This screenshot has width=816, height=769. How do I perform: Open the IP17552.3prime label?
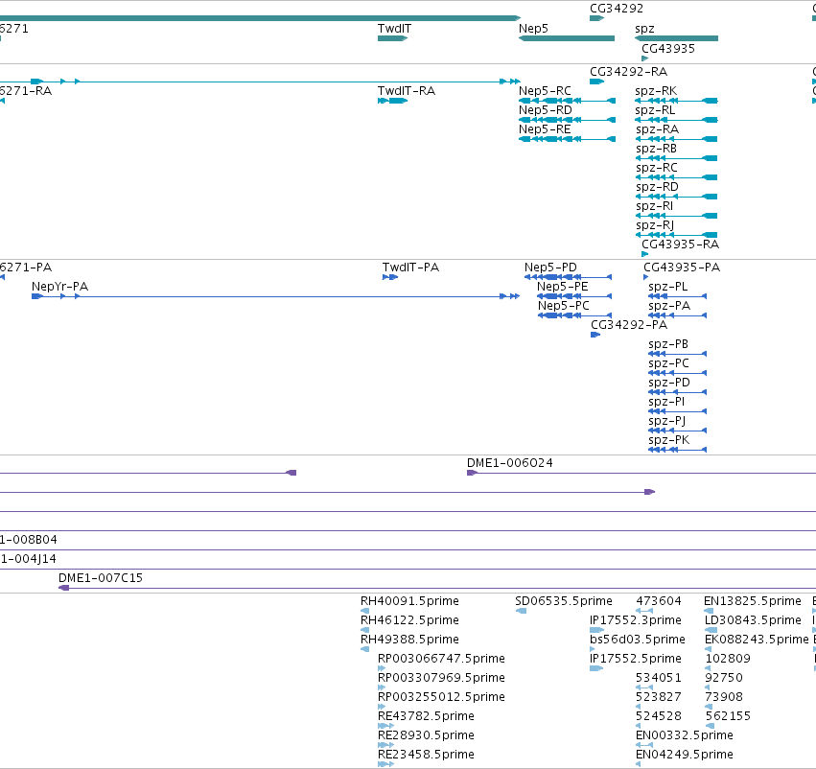tap(636, 620)
